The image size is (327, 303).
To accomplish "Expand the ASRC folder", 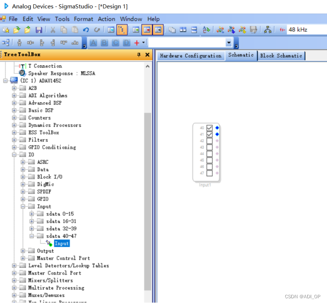I will click(23, 162).
